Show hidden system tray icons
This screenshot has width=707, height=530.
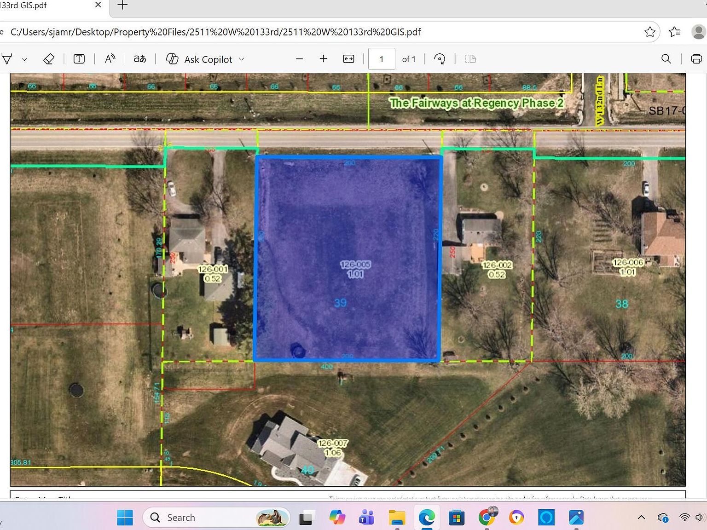point(641,518)
